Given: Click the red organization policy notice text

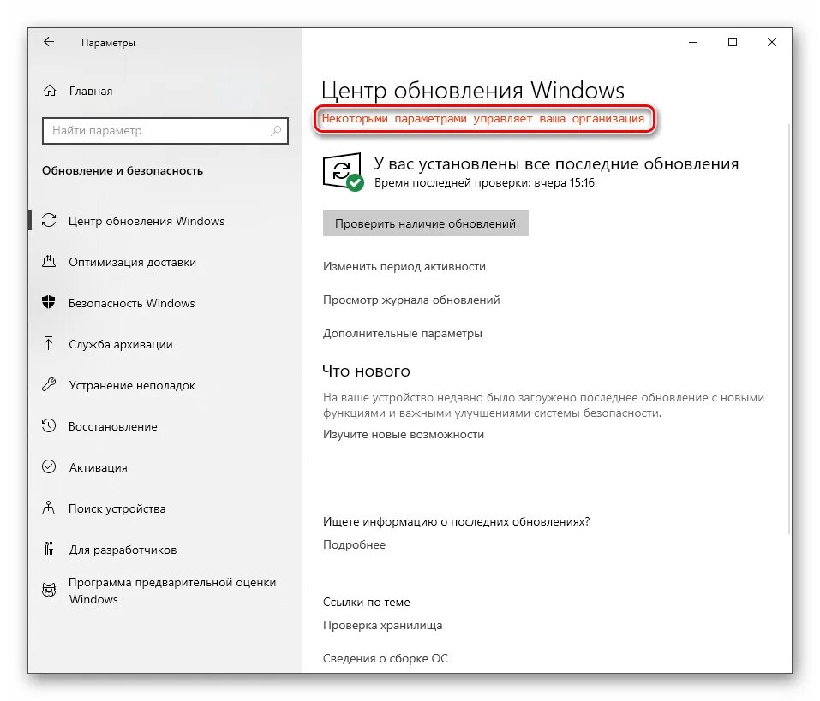Looking at the screenshot, I should pyautogui.click(x=482, y=119).
